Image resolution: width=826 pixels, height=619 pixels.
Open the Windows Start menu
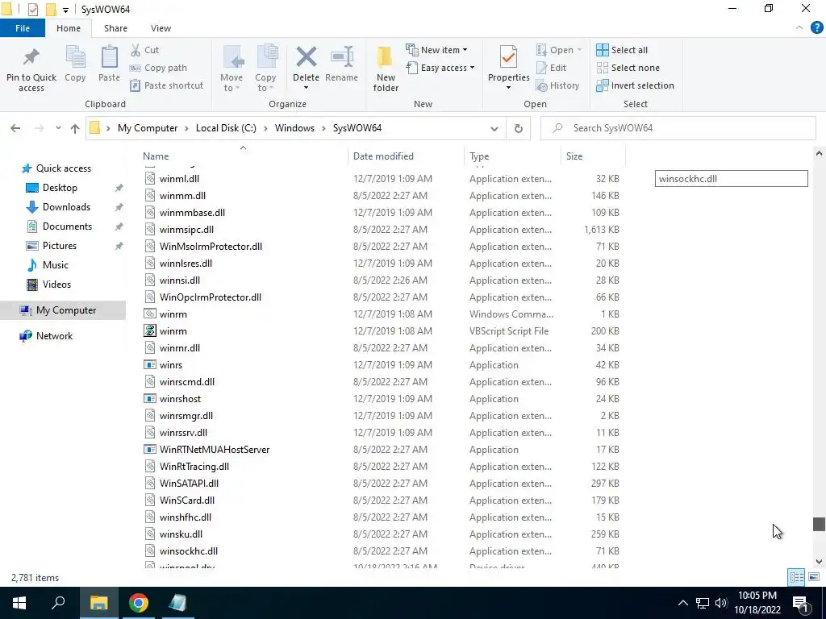point(19,603)
